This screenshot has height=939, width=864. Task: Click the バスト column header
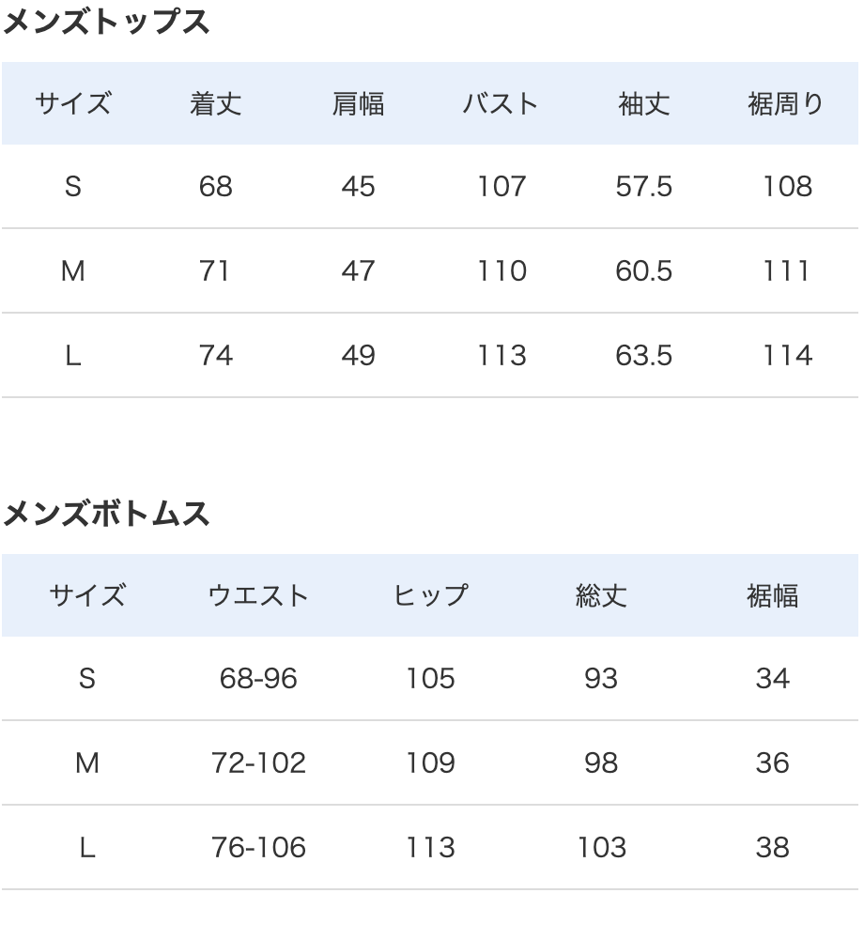(x=501, y=103)
